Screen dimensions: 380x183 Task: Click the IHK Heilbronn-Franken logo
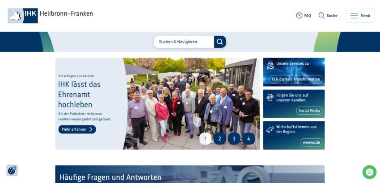(x=50, y=16)
